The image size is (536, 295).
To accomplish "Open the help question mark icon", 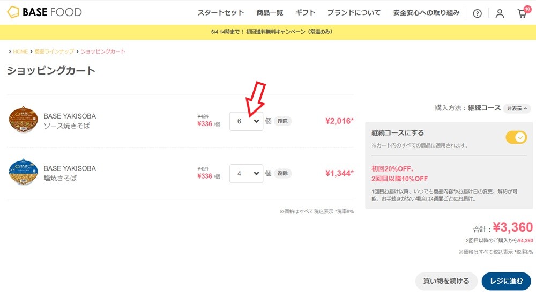I will (x=477, y=13).
